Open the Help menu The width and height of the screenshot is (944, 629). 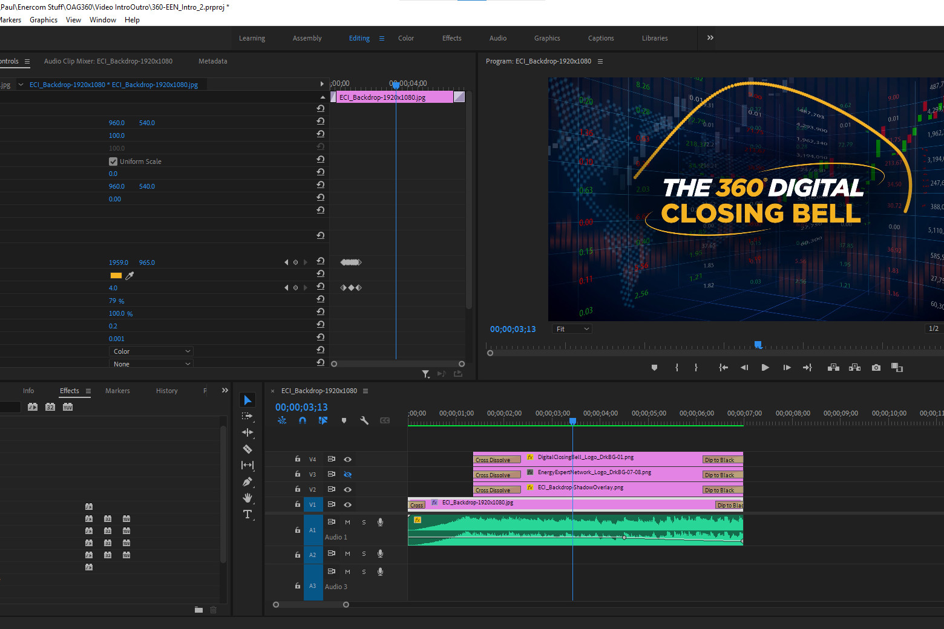(x=132, y=20)
